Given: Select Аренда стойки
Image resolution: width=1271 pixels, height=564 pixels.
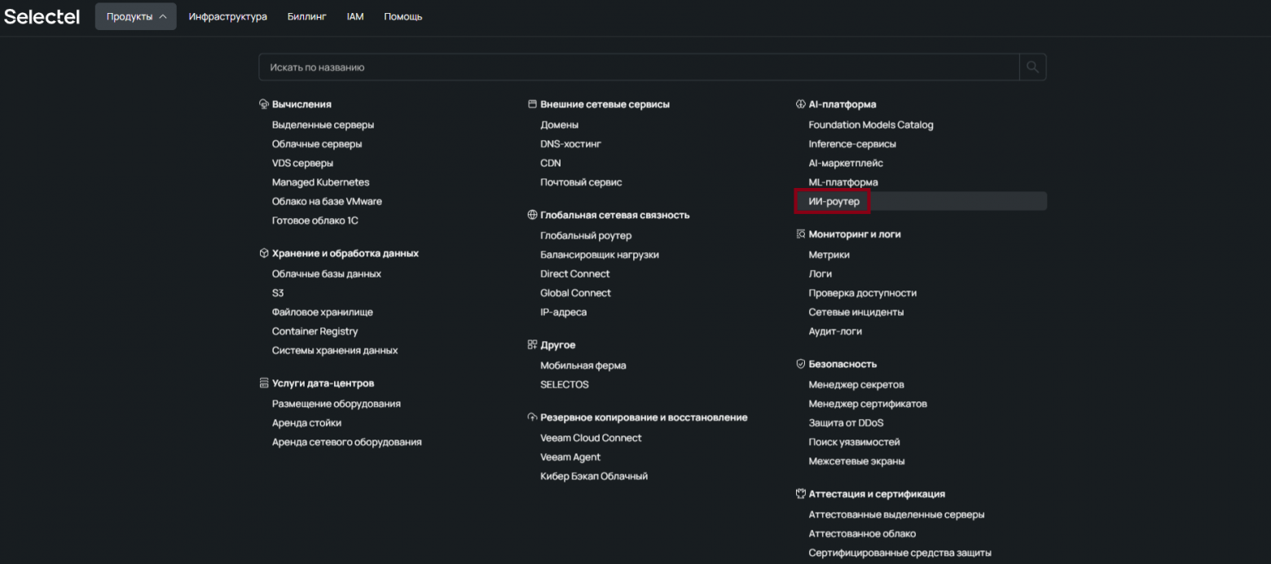Looking at the screenshot, I should click(307, 423).
